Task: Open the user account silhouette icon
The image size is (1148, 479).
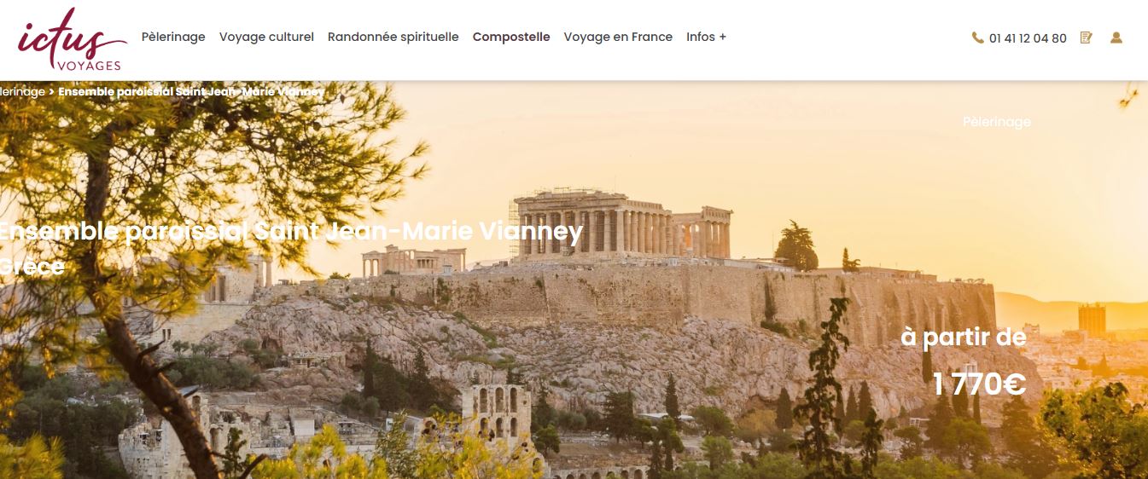Action: point(1116,38)
